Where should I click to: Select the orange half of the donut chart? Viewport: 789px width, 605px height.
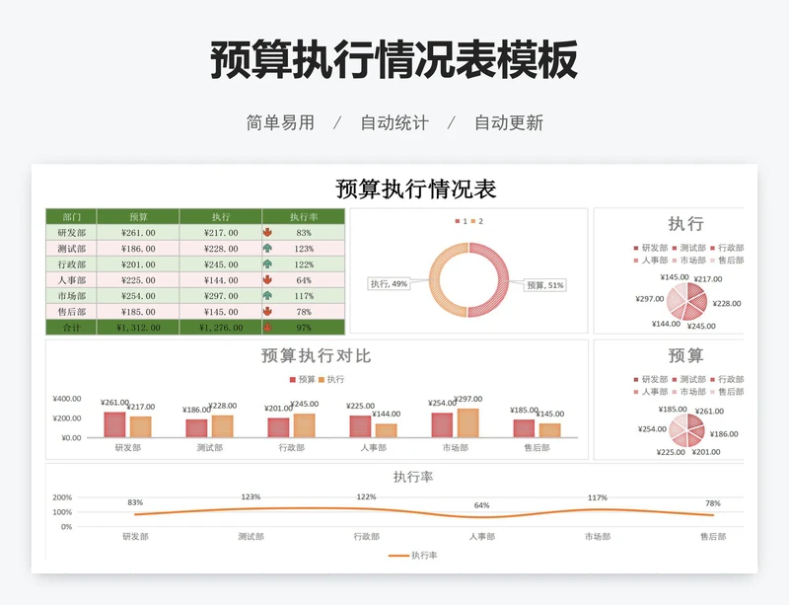[436, 279]
